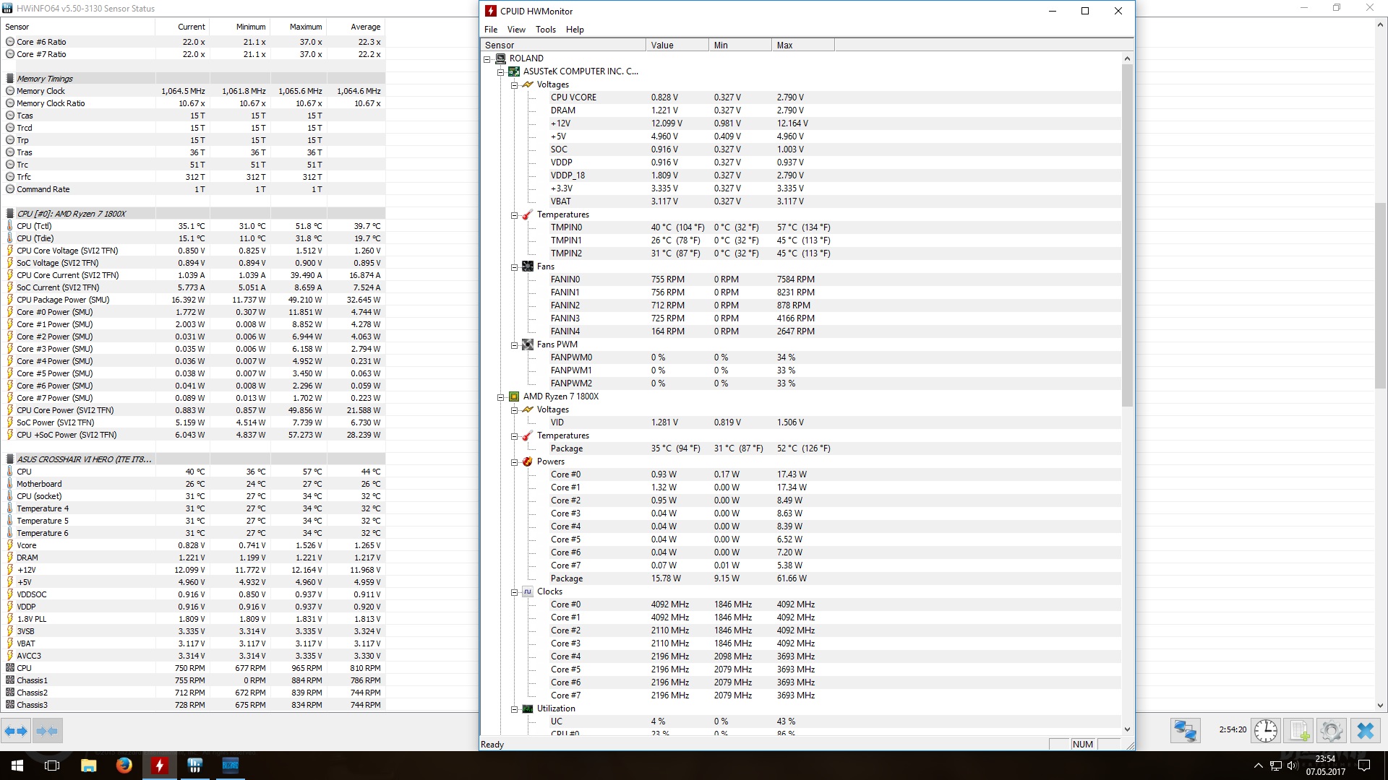The image size is (1388, 780).
Task: Click HWMonitor scrollbar down arrow
Action: coord(1127,729)
